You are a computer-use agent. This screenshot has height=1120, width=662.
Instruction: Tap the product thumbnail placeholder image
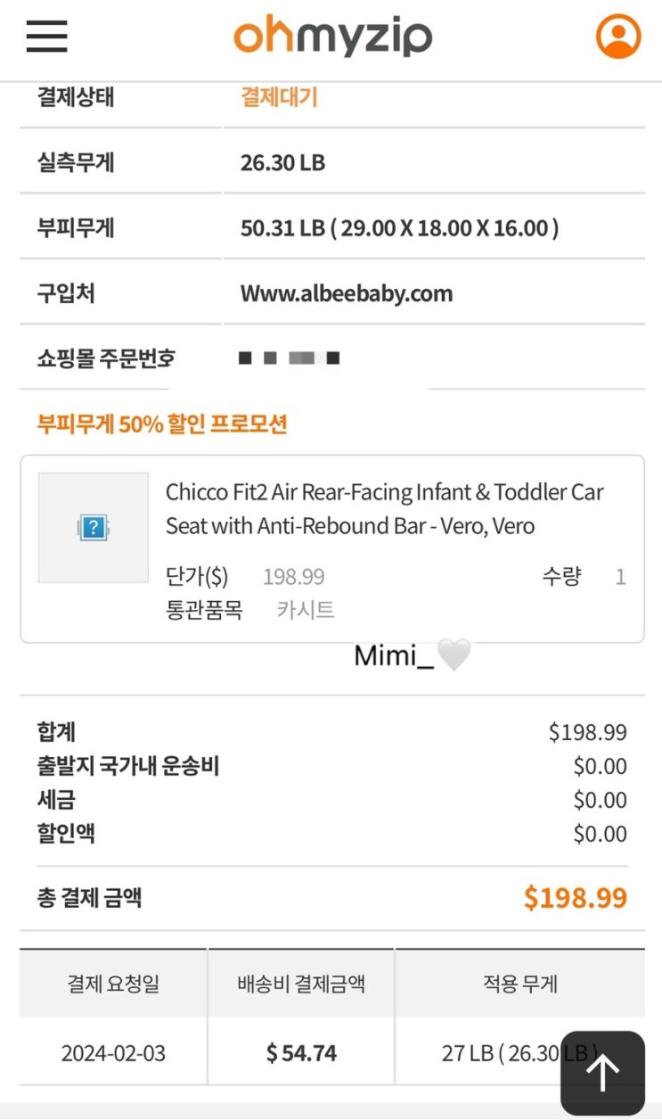click(x=94, y=528)
